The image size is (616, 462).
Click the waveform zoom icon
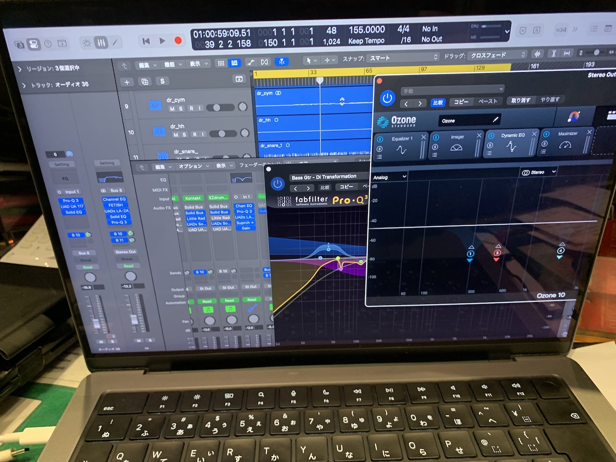(538, 54)
